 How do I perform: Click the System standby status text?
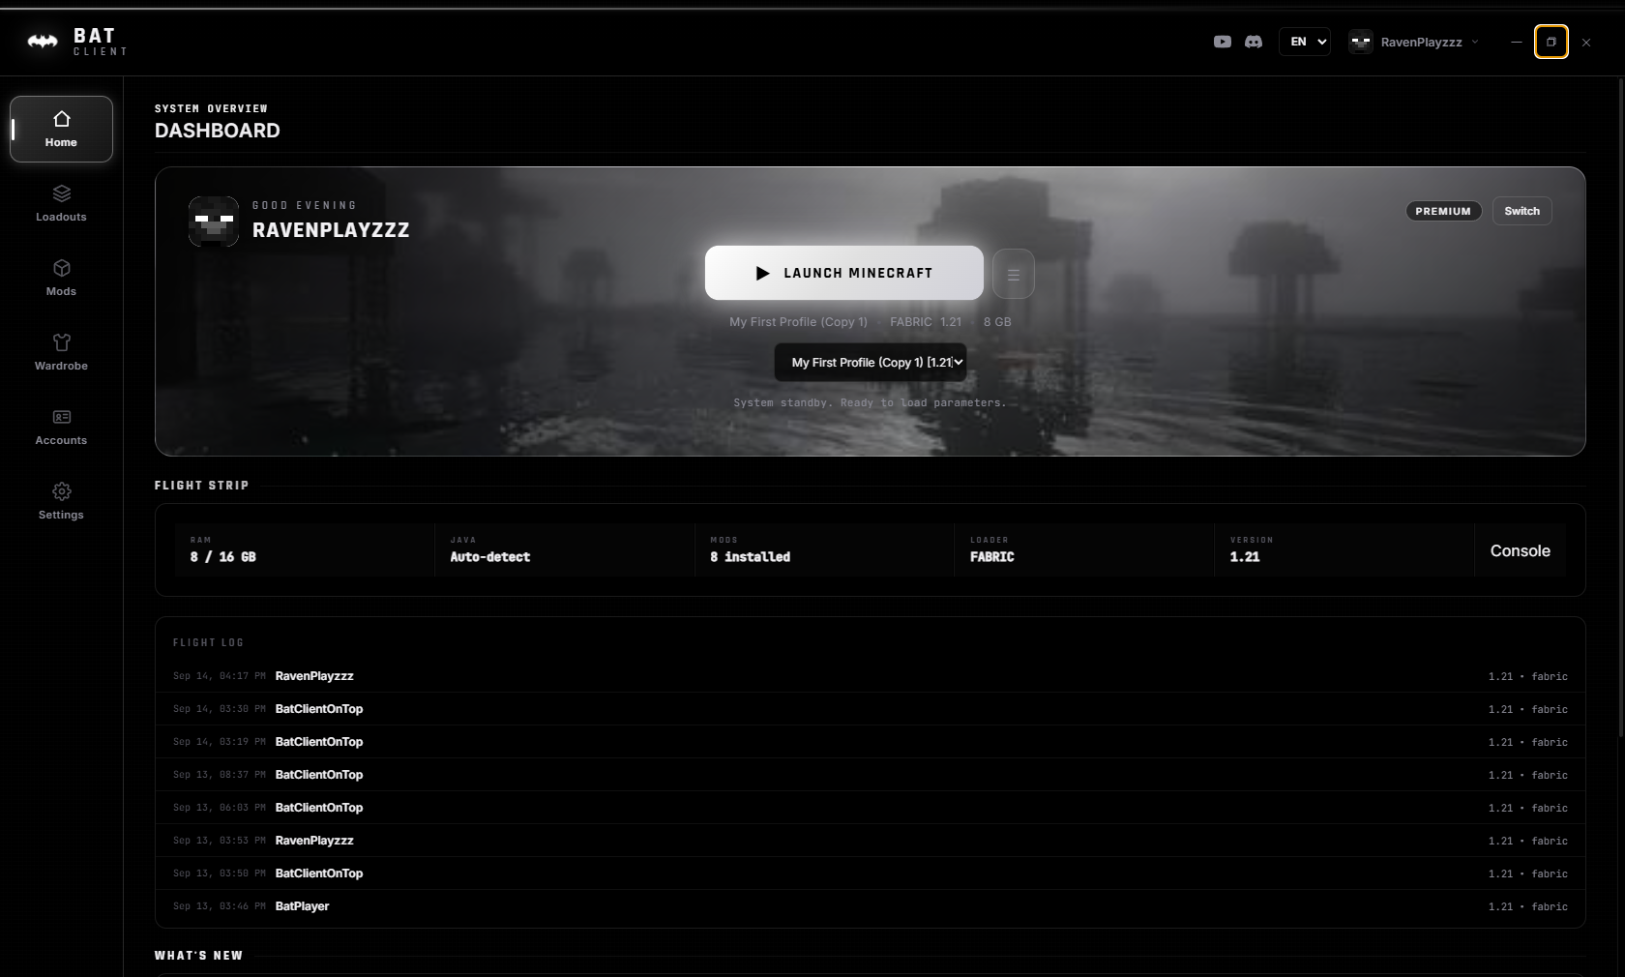point(870,402)
